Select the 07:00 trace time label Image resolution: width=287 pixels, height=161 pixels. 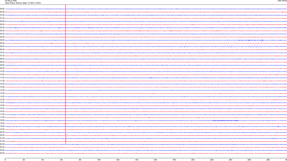(2, 52)
